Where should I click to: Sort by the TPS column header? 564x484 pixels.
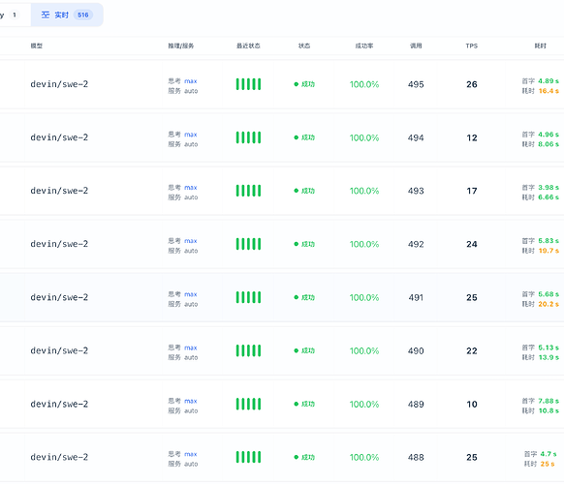tap(472, 45)
